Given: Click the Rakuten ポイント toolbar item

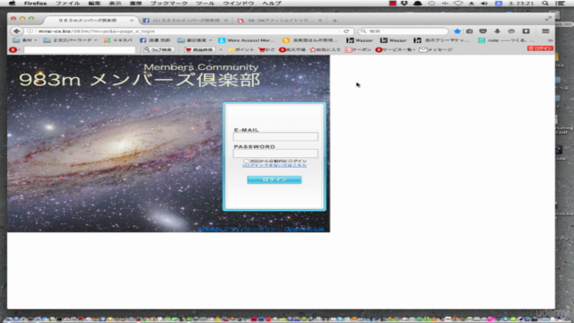Looking at the screenshot, I should tap(241, 49).
